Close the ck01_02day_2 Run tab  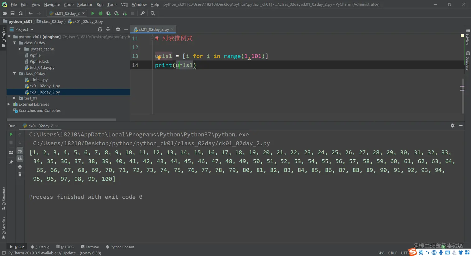(x=57, y=126)
